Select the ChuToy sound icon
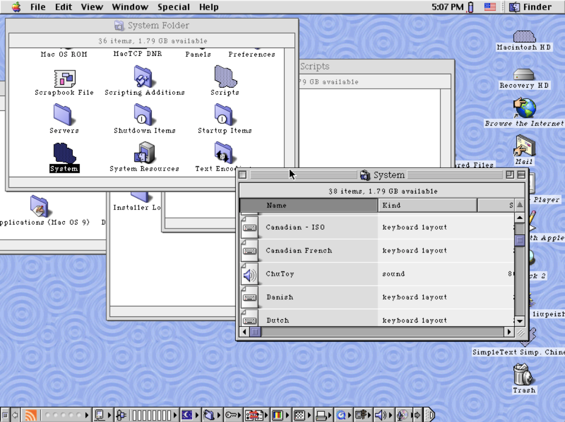Viewport: 565px width, 422px height. tap(249, 275)
